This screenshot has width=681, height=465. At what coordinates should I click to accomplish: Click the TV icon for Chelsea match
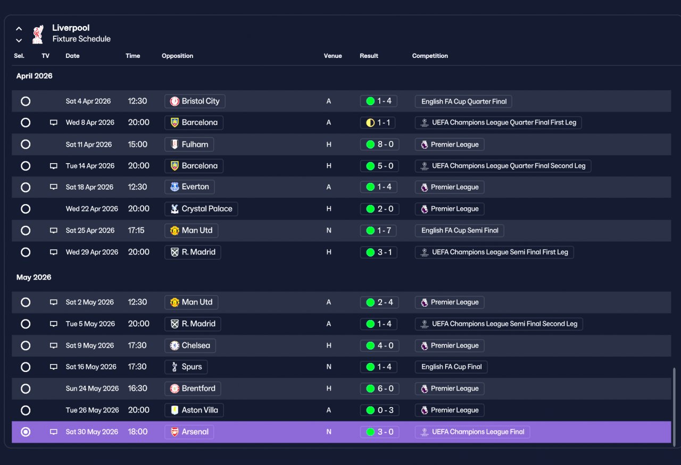54,345
